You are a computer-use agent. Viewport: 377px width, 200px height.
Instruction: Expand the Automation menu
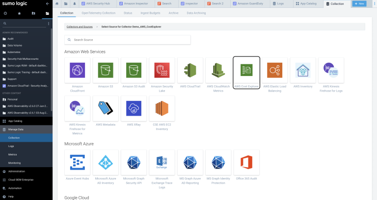[x=26, y=188]
